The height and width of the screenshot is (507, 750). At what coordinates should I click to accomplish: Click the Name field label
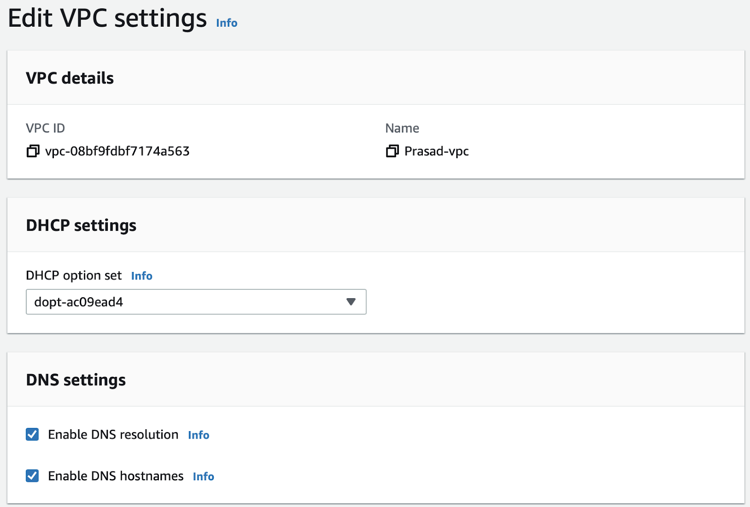402,128
